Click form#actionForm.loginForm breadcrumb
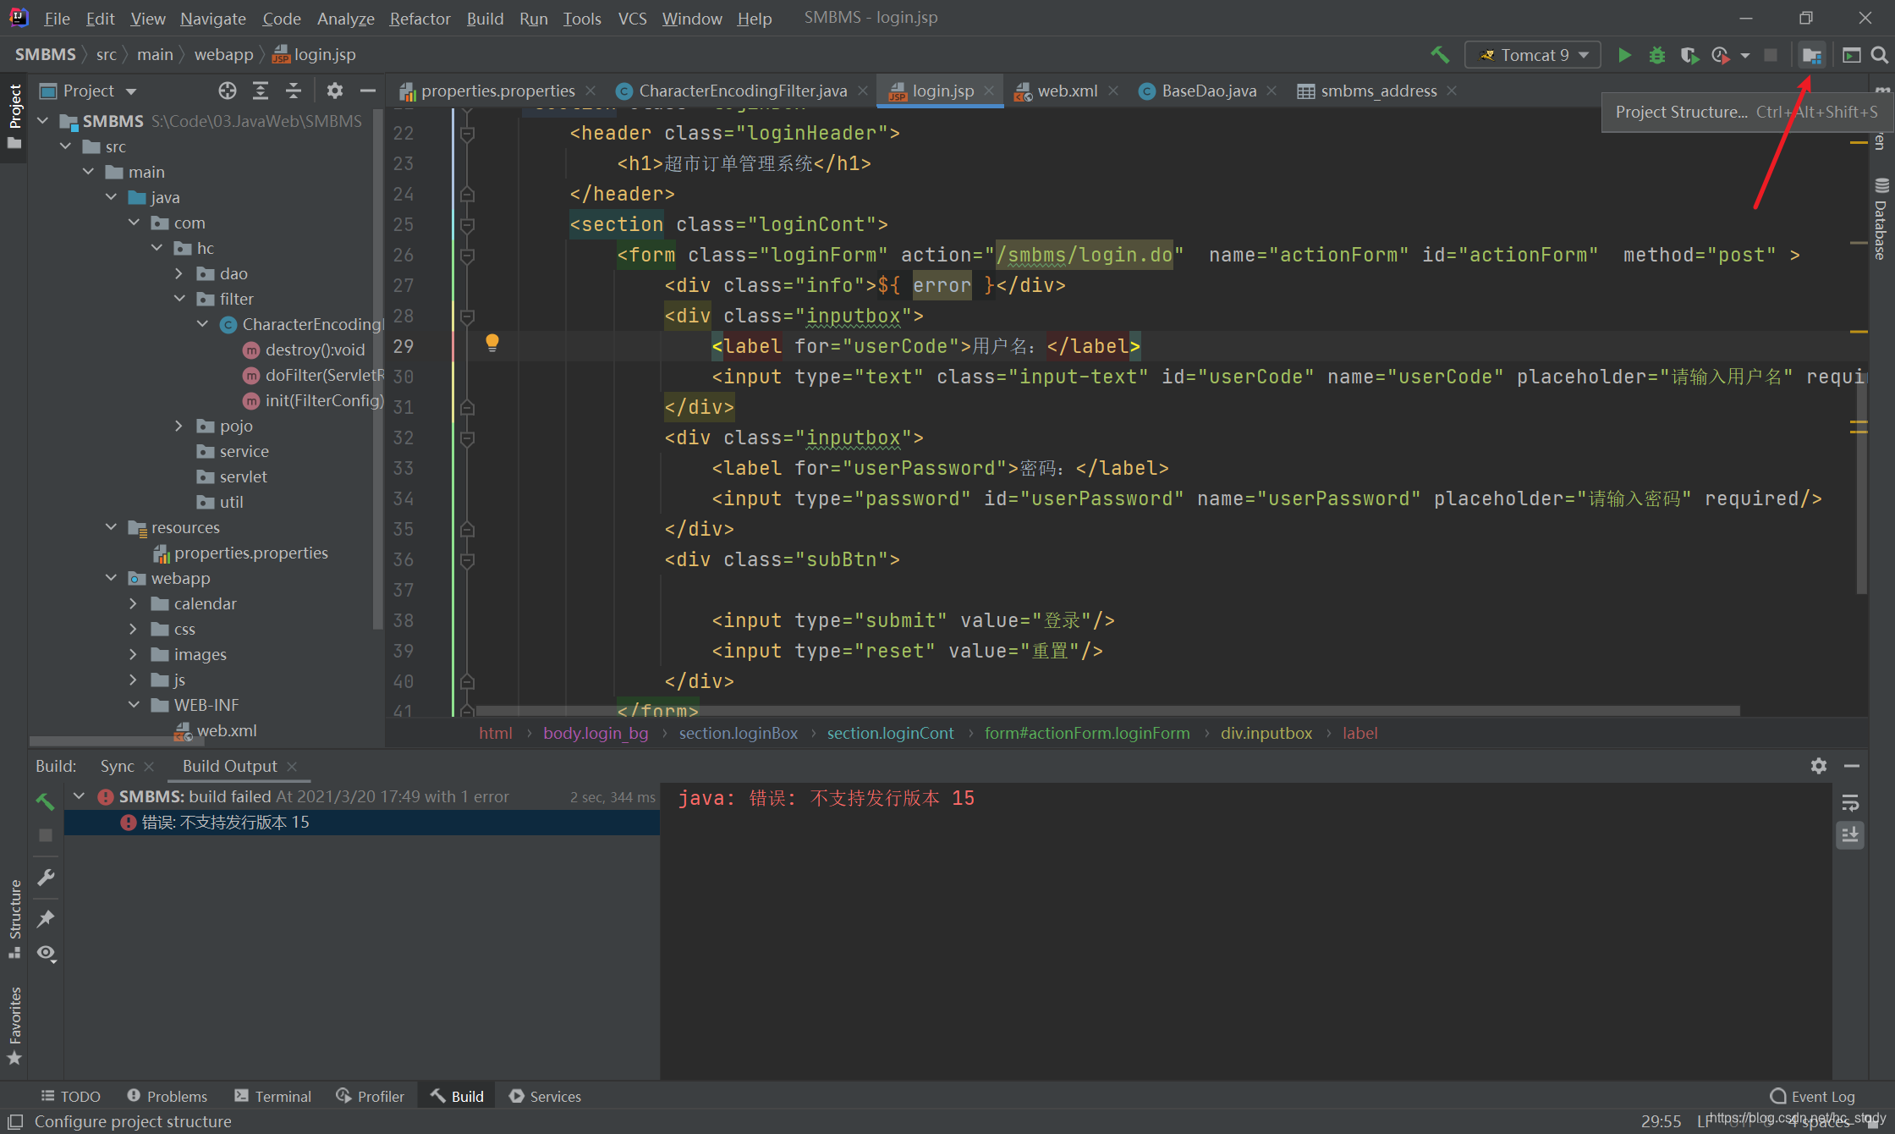 (1086, 733)
